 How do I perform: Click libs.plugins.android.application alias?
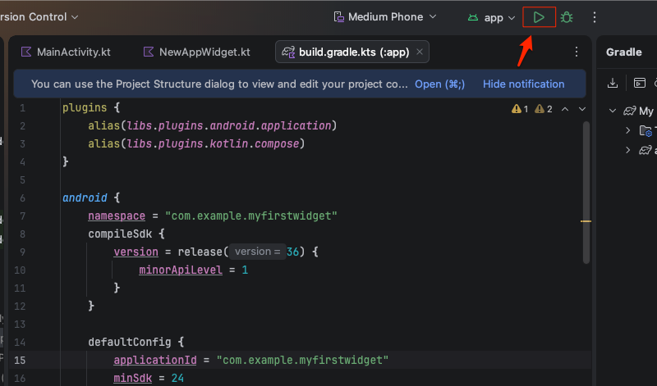(229, 125)
